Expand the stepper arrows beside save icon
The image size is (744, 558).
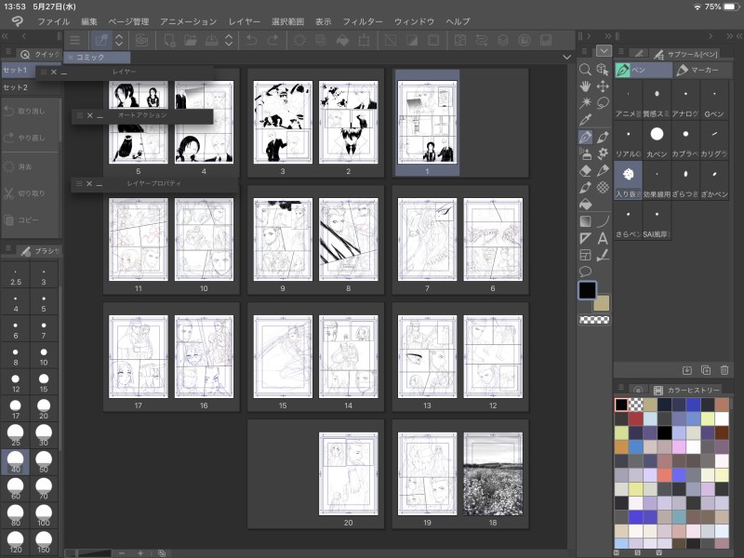click(229, 40)
